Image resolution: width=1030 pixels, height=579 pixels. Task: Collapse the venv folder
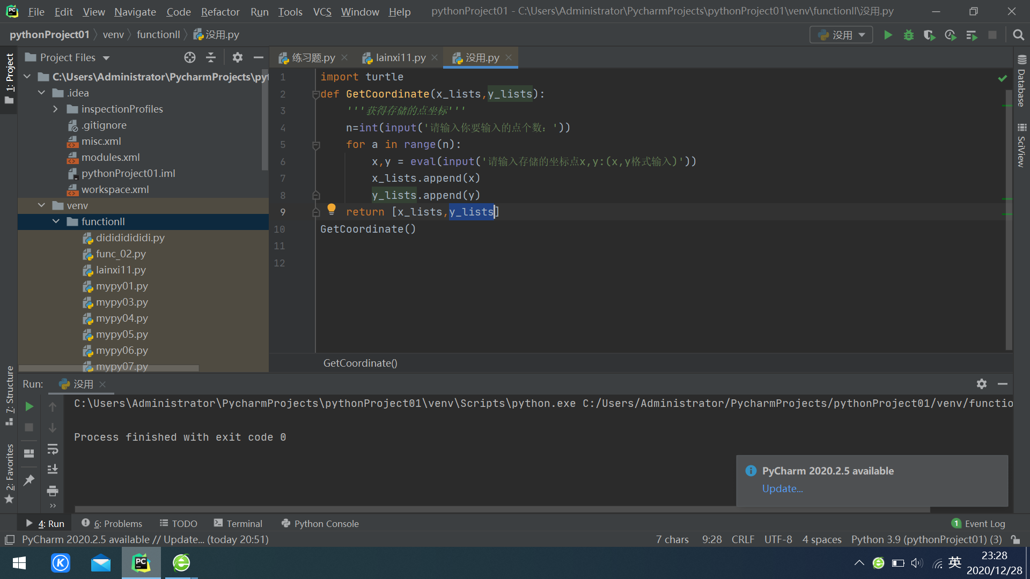(42, 205)
